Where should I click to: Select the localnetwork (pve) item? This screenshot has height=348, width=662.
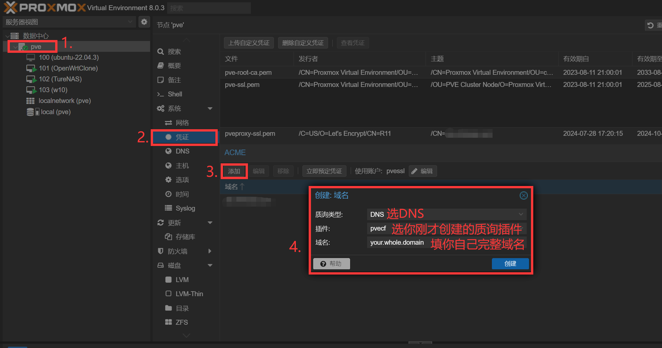point(64,101)
